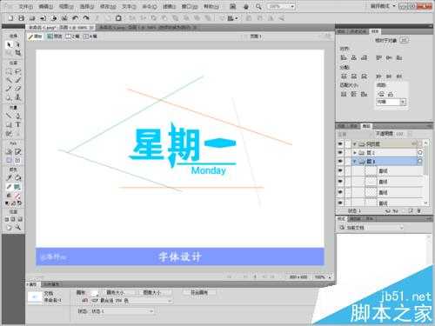
Task: Select the Brush tool
Action: (17, 80)
